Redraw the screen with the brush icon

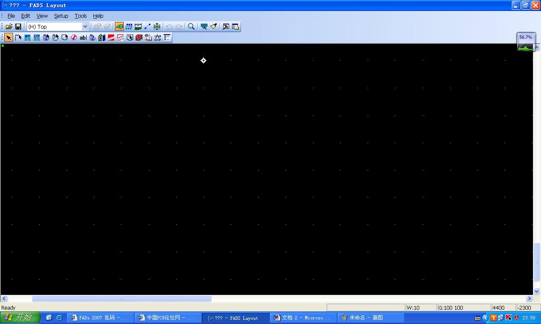coord(213,27)
